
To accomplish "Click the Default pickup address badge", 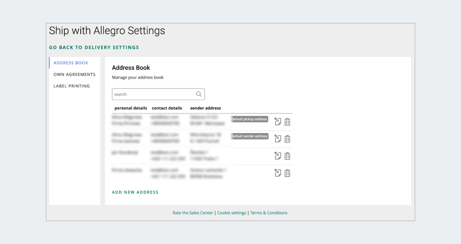I will tap(249, 119).
